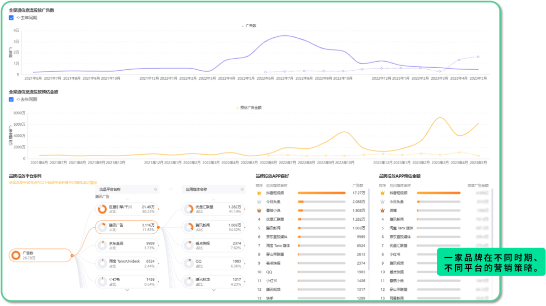Screen dimensions: 546x306
Task: Clear the 应用媒体名称 column filter icon
Action: tap(242, 189)
